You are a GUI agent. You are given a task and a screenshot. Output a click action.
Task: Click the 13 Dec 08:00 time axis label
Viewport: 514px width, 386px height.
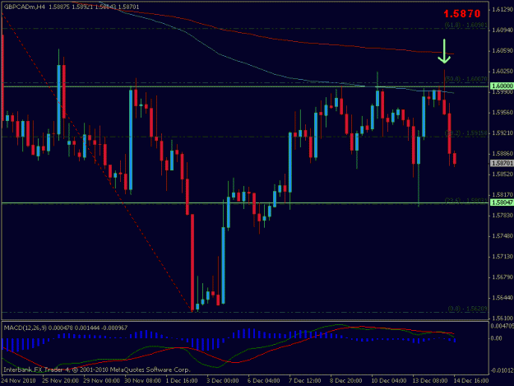point(430,381)
